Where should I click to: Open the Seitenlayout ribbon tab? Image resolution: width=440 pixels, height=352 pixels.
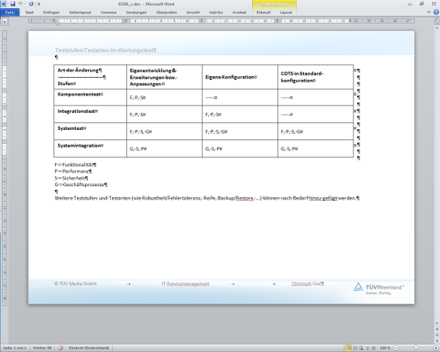81,12
